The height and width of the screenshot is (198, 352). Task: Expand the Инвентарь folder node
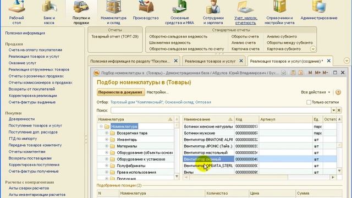(107, 139)
